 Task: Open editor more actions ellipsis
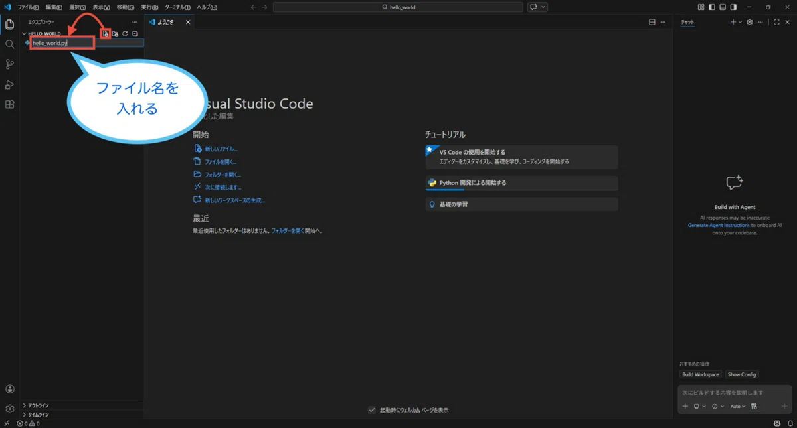click(663, 22)
